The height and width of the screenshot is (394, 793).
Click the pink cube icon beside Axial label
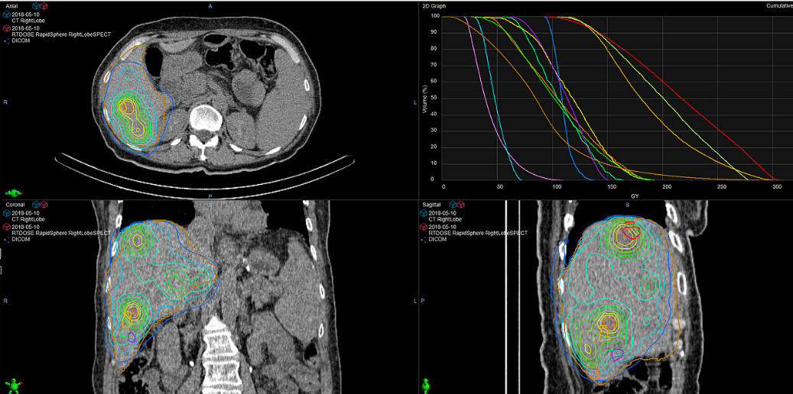coord(44,6)
